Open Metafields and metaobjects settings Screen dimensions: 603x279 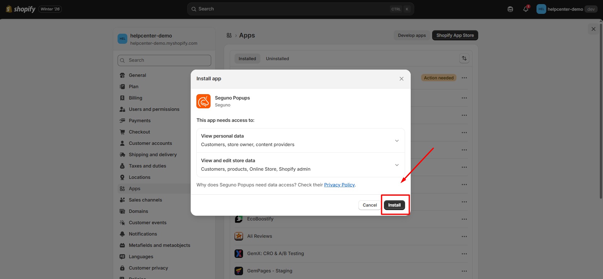[x=159, y=245]
